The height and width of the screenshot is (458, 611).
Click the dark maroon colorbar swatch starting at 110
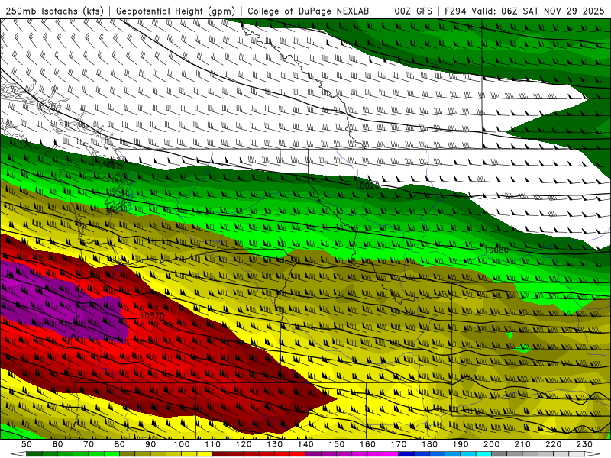click(221, 454)
